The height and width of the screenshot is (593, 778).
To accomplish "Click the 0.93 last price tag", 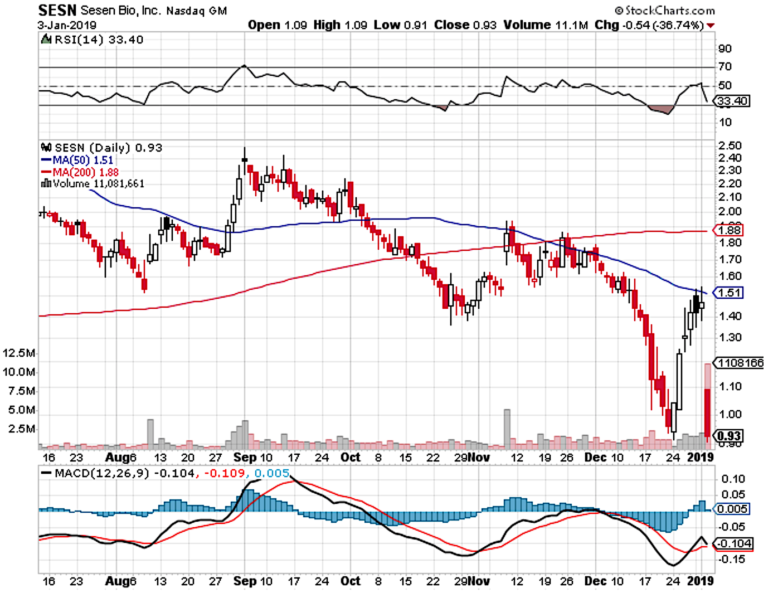I will point(728,436).
